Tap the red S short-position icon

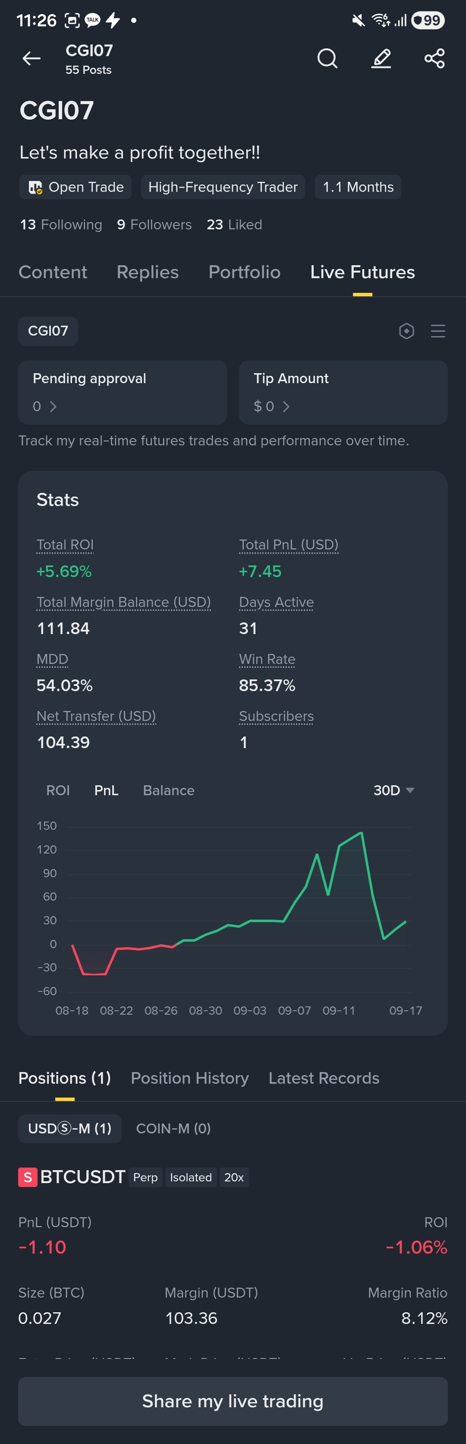tap(28, 1177)
